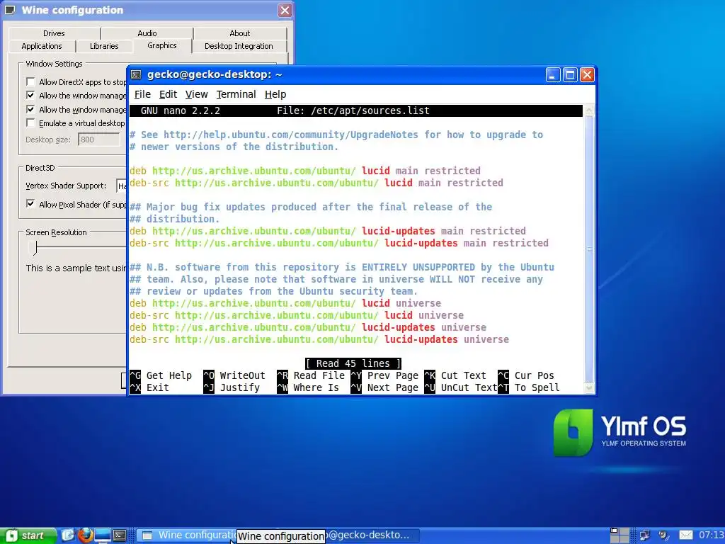Click the network tray icon
Viewport: 725px width, 544px height.
click(644, 535)
